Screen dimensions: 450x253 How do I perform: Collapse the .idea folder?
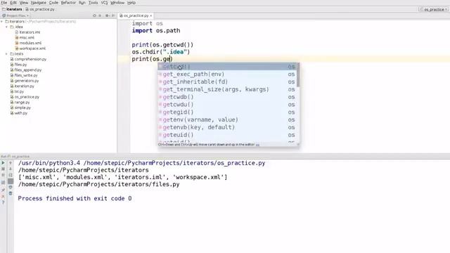6,27
